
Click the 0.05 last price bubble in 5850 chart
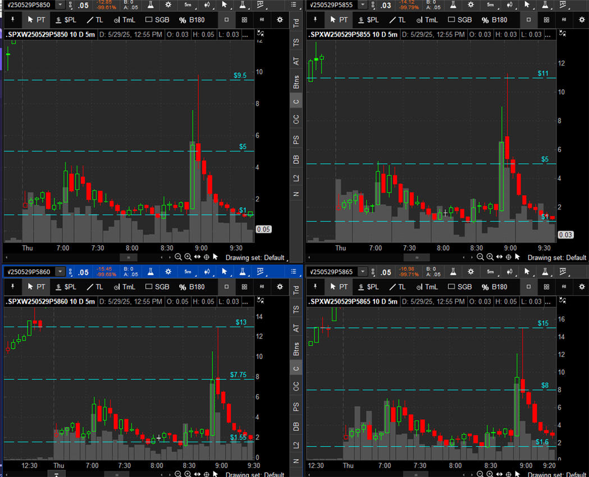coord(263,230)
